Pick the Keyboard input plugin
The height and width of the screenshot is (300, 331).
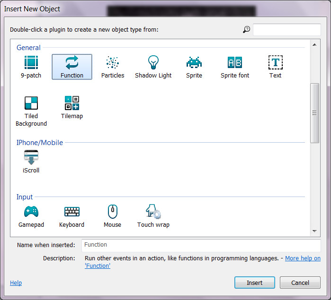coord(72,212)
